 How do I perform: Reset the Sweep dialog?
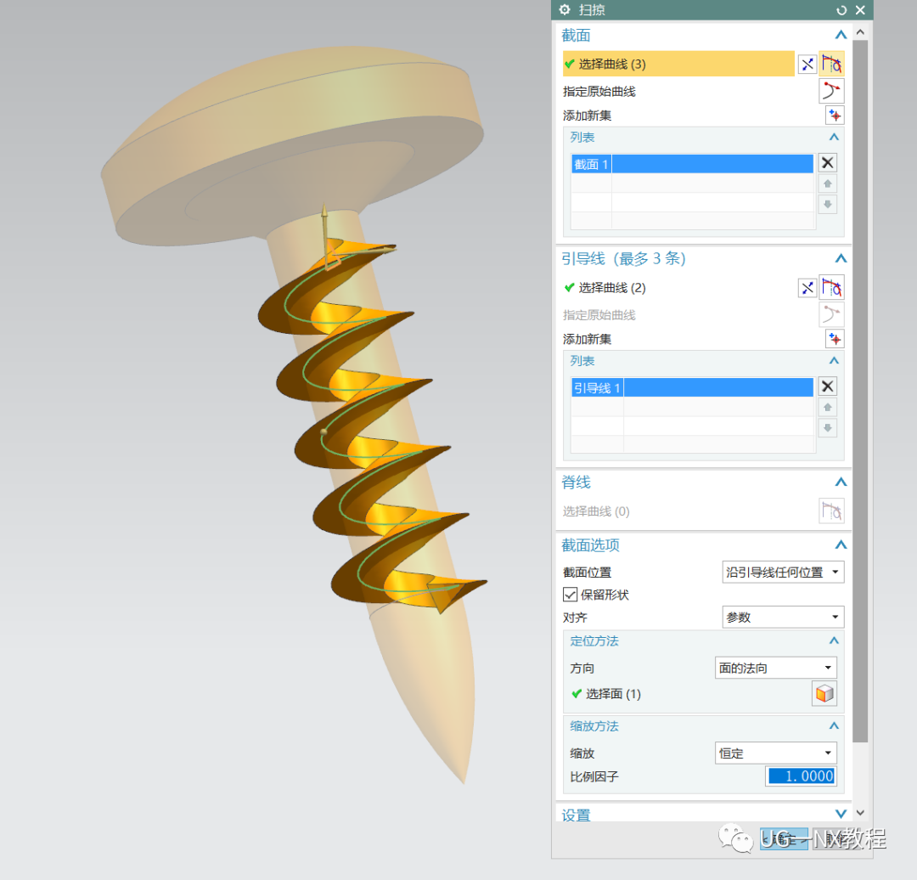(841, 10)
